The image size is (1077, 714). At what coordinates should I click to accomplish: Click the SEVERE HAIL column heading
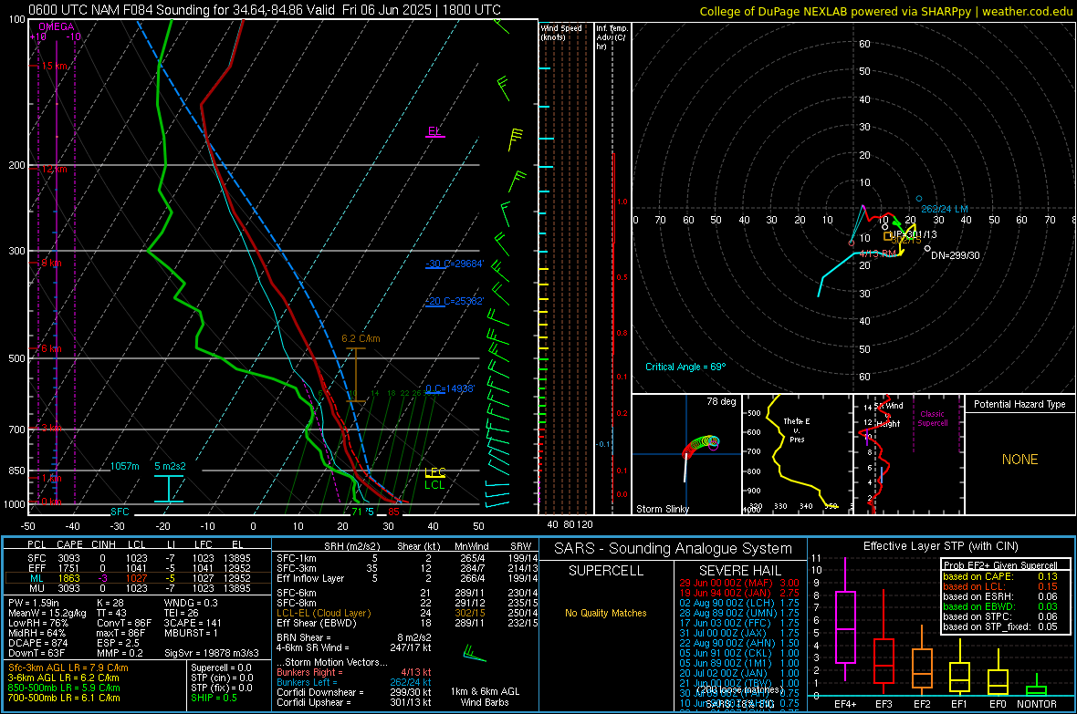(739, 571)
